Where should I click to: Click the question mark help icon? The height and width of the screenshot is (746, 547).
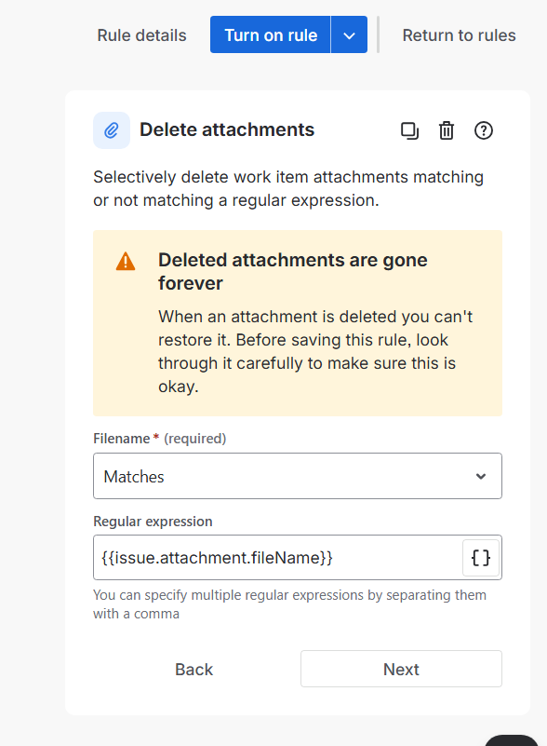pos(483,130)
